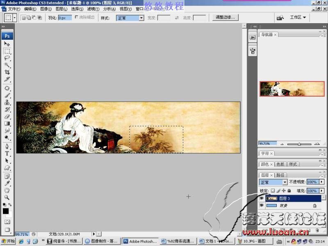The width and height of the screenshot is (328, 246).
Task: Select the Horizontal Type tool
Action: (x=7, y=153)
